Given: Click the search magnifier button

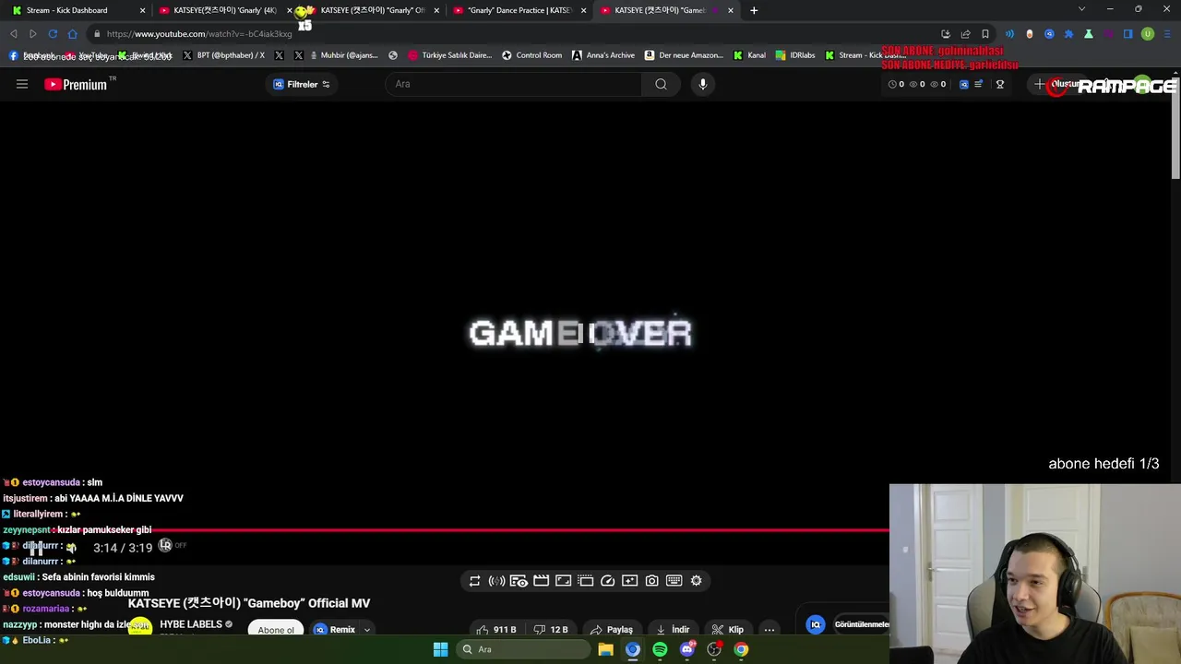Looking at the screenshot, I should 661,84.
